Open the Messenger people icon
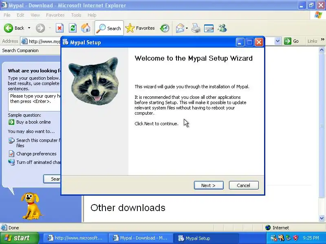The width and height of the screenshot is (326, 244). (222, 28)
